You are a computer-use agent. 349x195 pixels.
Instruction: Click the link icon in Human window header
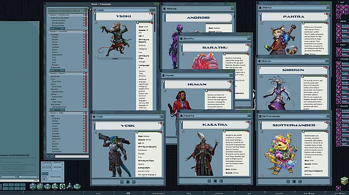pos(163,76)
